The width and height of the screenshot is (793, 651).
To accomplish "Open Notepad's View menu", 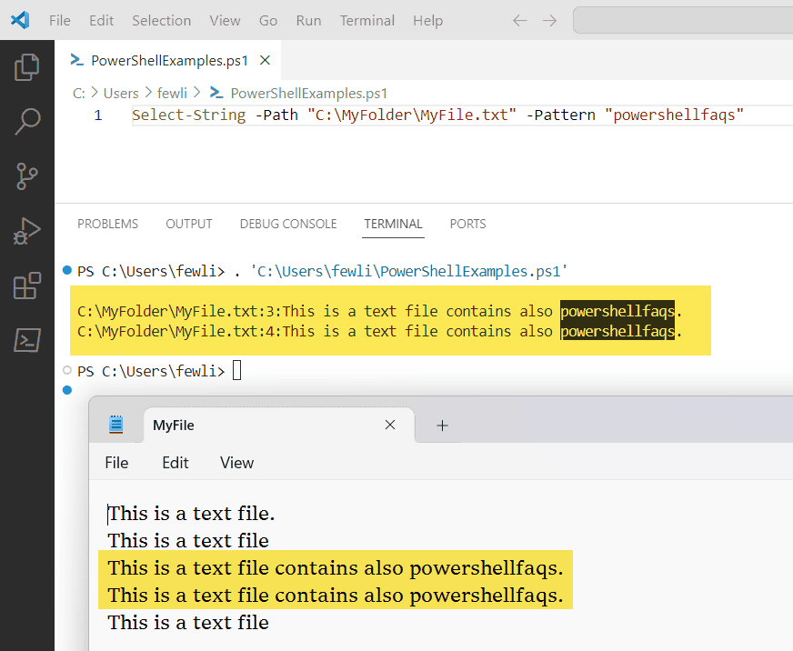I will click(236, 462).
